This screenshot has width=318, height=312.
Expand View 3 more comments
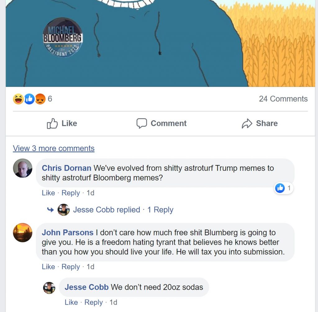point(54,148)
